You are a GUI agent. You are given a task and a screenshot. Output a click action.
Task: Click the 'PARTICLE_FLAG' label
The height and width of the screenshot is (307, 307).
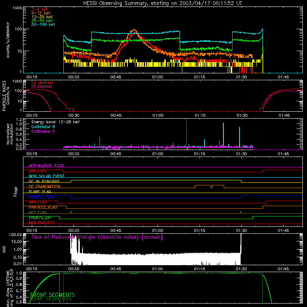pyautogui.click(x=43, y=207)
